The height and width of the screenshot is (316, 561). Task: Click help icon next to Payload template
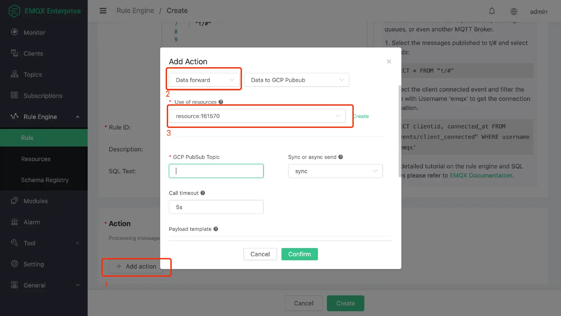[216, 229]
